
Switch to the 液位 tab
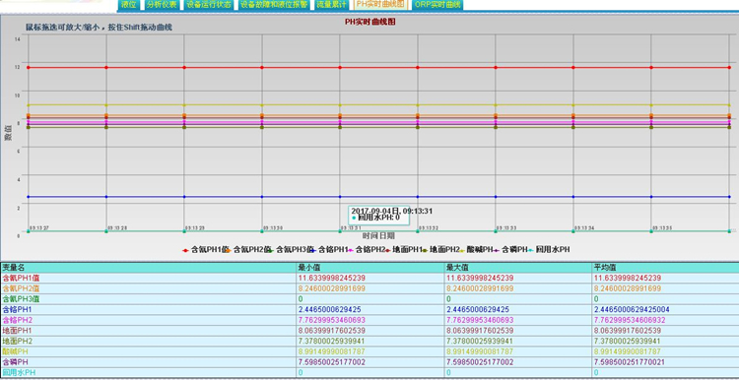click(129, 5)
